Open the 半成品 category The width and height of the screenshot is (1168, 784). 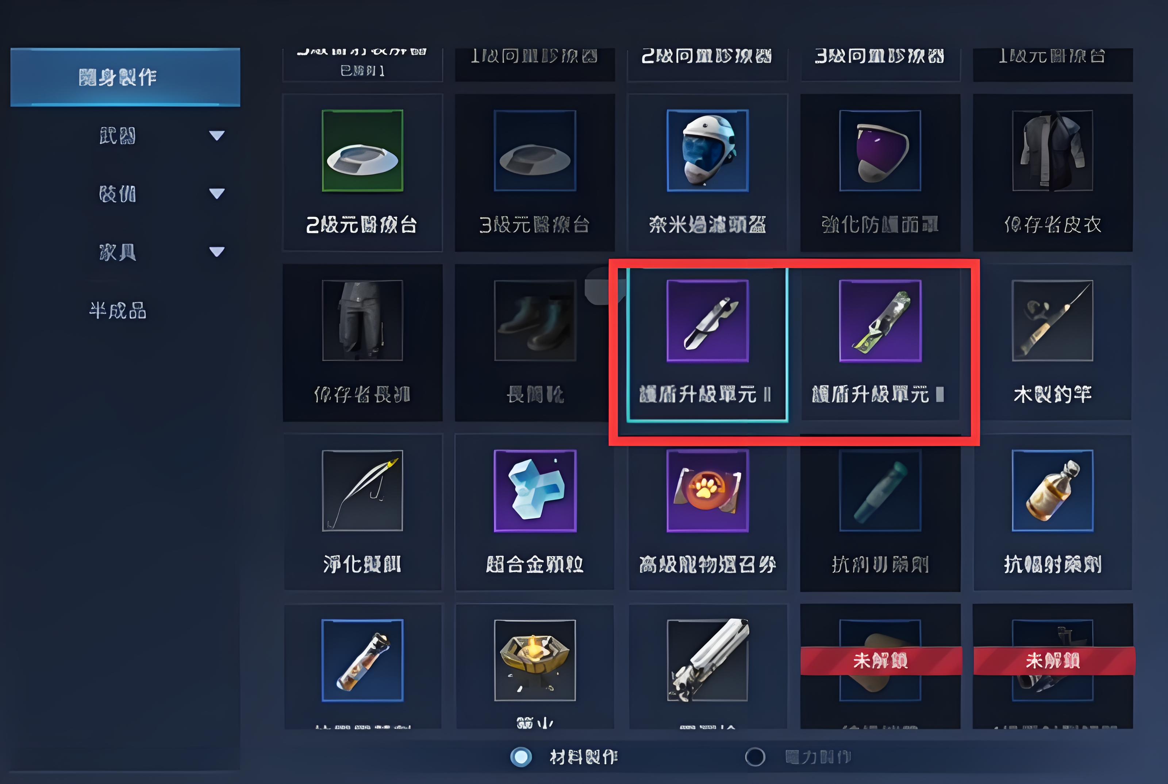(x=118, y=311)
